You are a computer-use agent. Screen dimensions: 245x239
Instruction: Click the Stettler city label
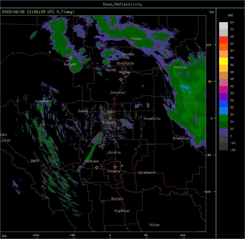pyautogui.click(x=180, y=67)
